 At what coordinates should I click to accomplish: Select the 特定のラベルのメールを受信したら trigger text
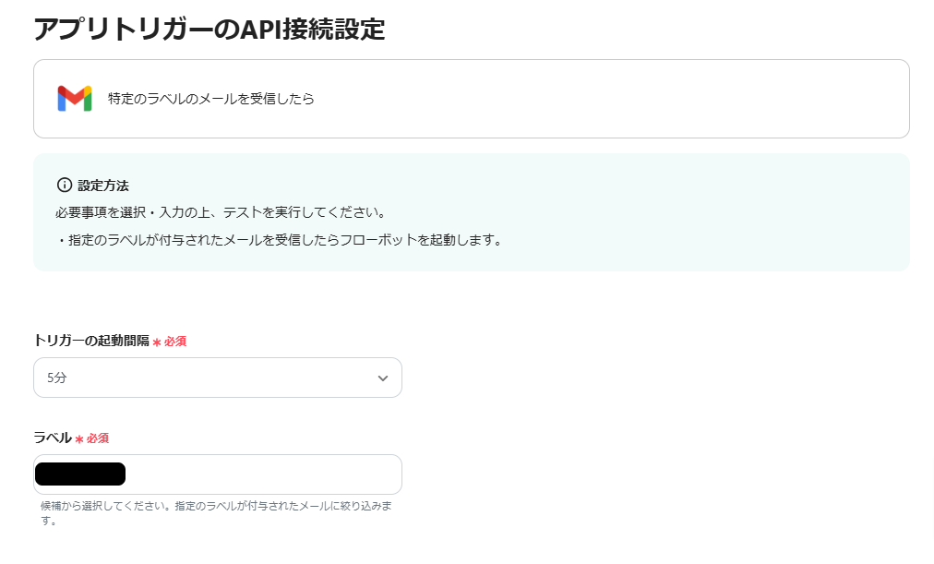(x=210, y=99)
